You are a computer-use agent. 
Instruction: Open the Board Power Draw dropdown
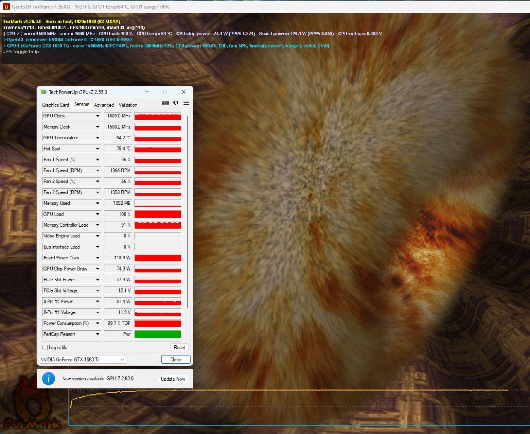[x=98, y=258]
